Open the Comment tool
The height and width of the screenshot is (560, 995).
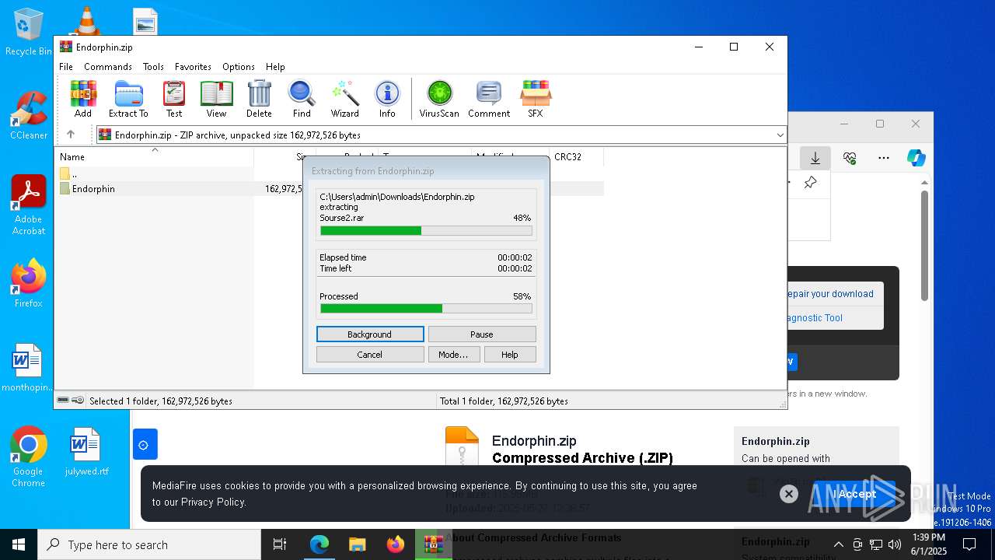tap(489, 99)
